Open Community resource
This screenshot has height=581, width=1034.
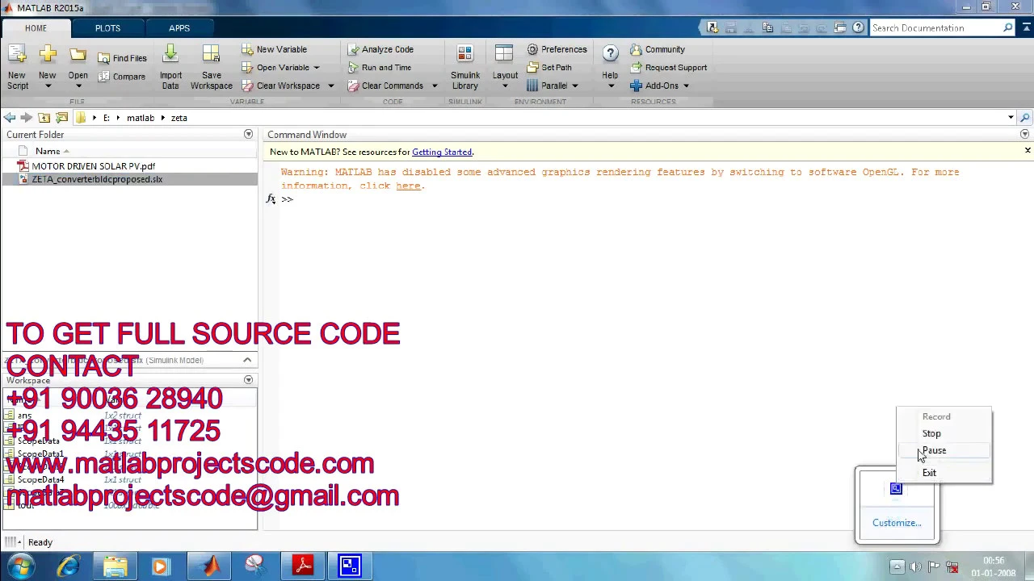[x=658, y=49]
